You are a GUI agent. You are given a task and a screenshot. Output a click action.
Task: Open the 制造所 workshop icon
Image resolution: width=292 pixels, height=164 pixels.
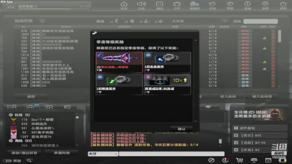[195, 5]
